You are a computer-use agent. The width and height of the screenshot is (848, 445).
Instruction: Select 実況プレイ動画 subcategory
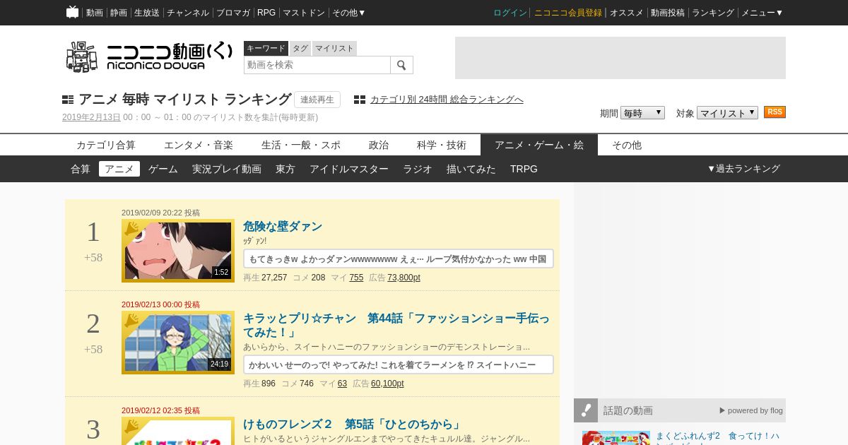pos(227,169)
